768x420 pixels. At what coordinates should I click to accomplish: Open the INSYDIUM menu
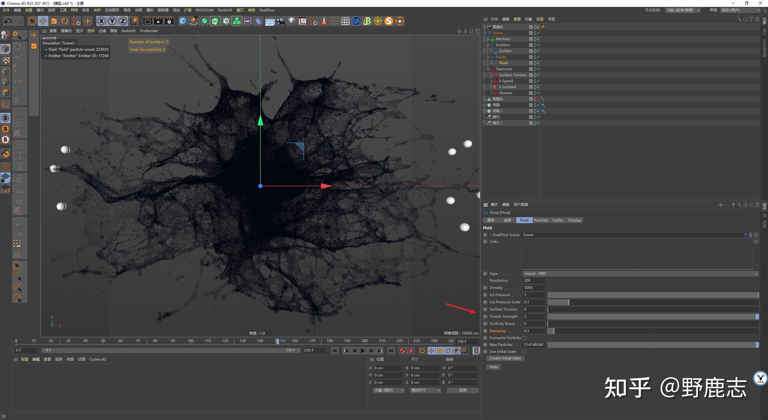[x=205, y=10]
